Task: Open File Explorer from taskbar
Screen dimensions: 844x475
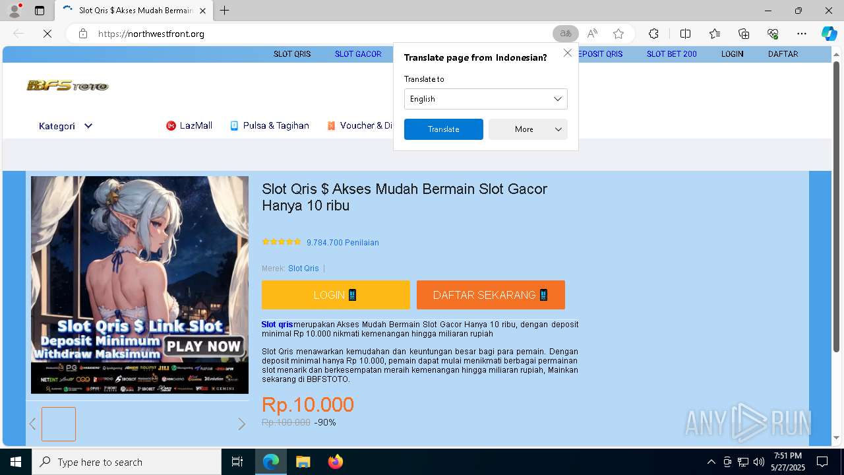Action: pyautogui.click(x=303, y=462)
